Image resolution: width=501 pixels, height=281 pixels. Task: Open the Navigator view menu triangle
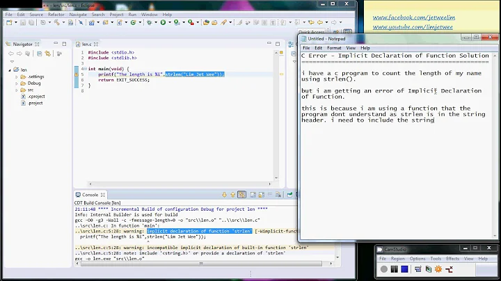tap(11, 61)
